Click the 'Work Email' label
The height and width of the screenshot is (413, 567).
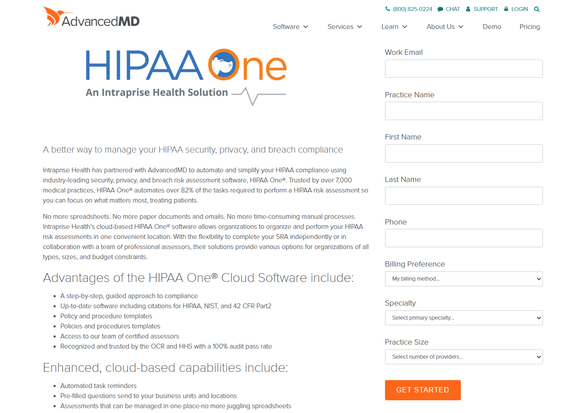pos(404,52)
